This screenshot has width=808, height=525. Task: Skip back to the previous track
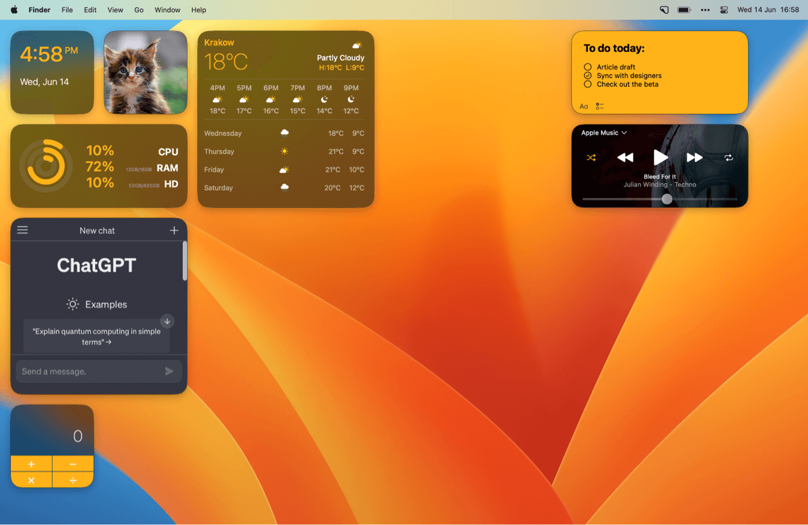pos(626,157)
